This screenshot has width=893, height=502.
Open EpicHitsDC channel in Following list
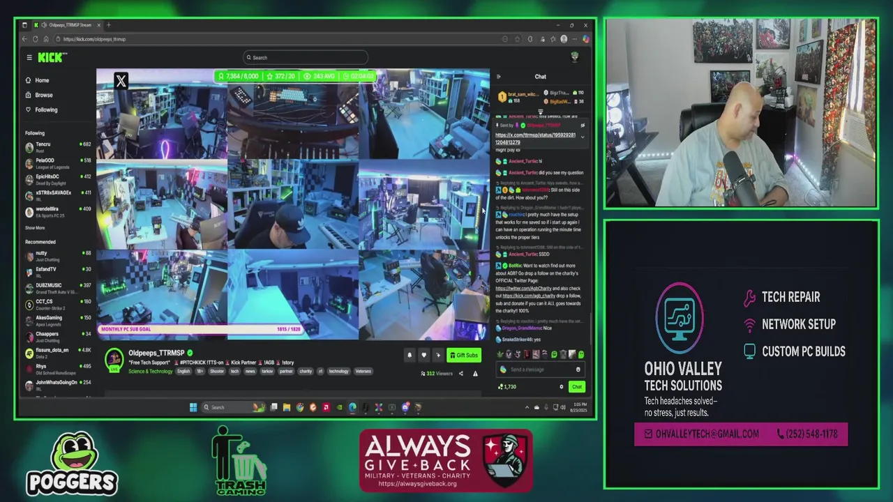[59, 178]
